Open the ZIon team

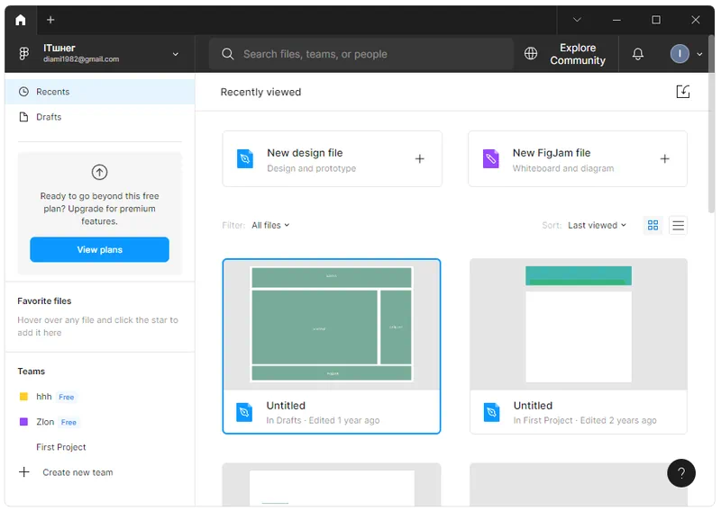[45, 422]
